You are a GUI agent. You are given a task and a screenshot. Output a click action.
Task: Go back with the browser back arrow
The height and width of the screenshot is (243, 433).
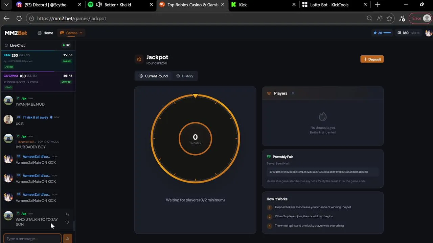pyautogui.click(x=6, y=18)
